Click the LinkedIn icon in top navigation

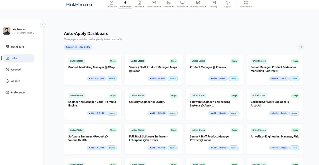tap(168, 3)
